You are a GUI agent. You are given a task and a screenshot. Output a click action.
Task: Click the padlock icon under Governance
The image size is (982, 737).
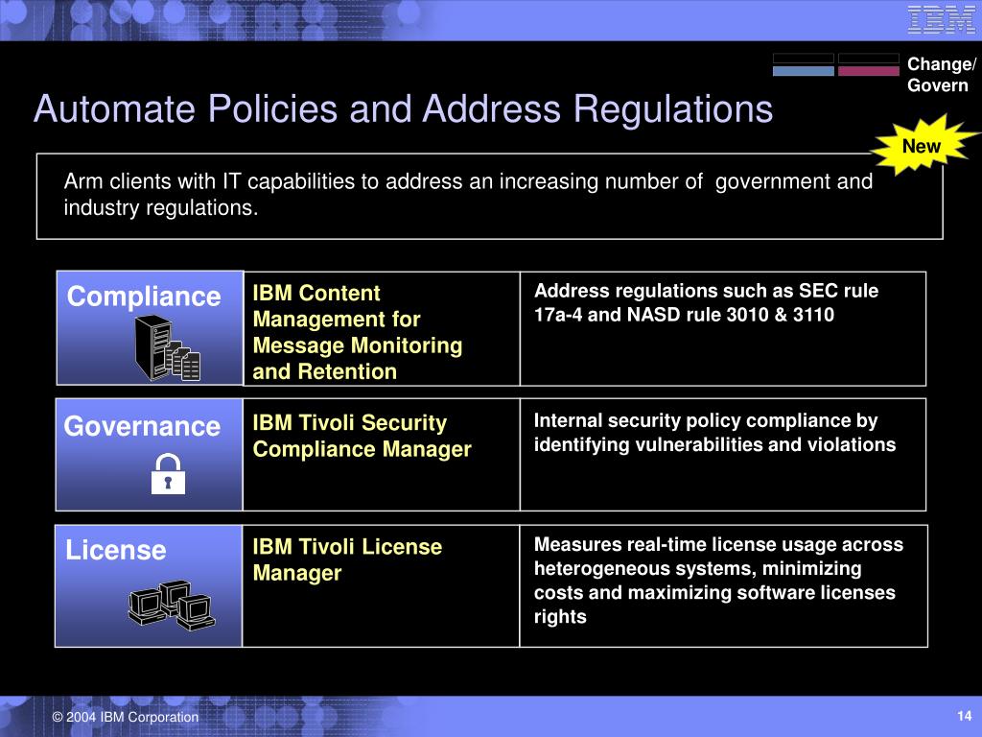[168, 474]
